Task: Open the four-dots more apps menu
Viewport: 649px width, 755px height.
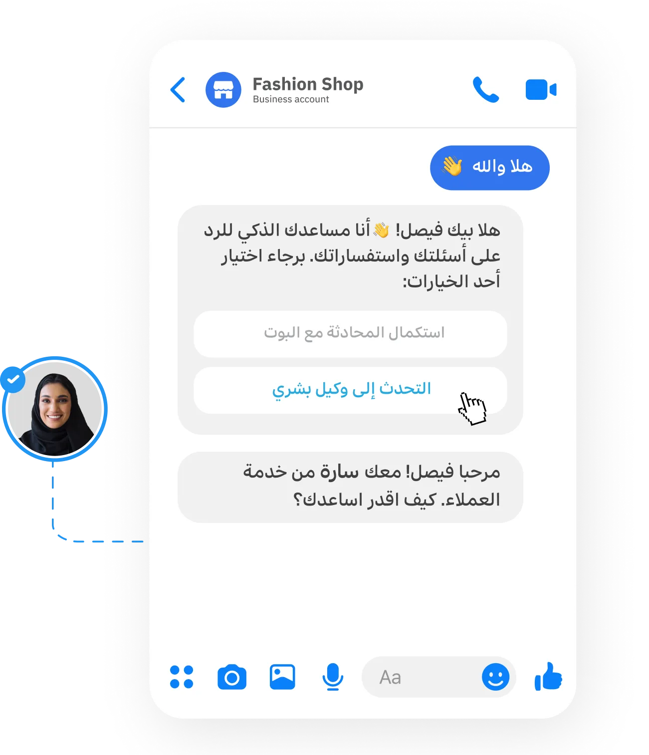Action: click(182, 677)
